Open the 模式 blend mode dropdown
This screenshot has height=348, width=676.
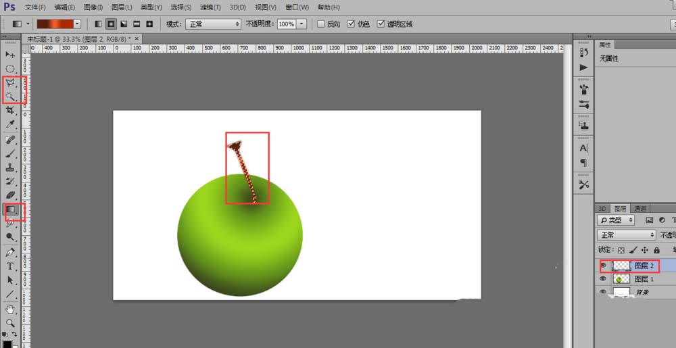(214, 24)
